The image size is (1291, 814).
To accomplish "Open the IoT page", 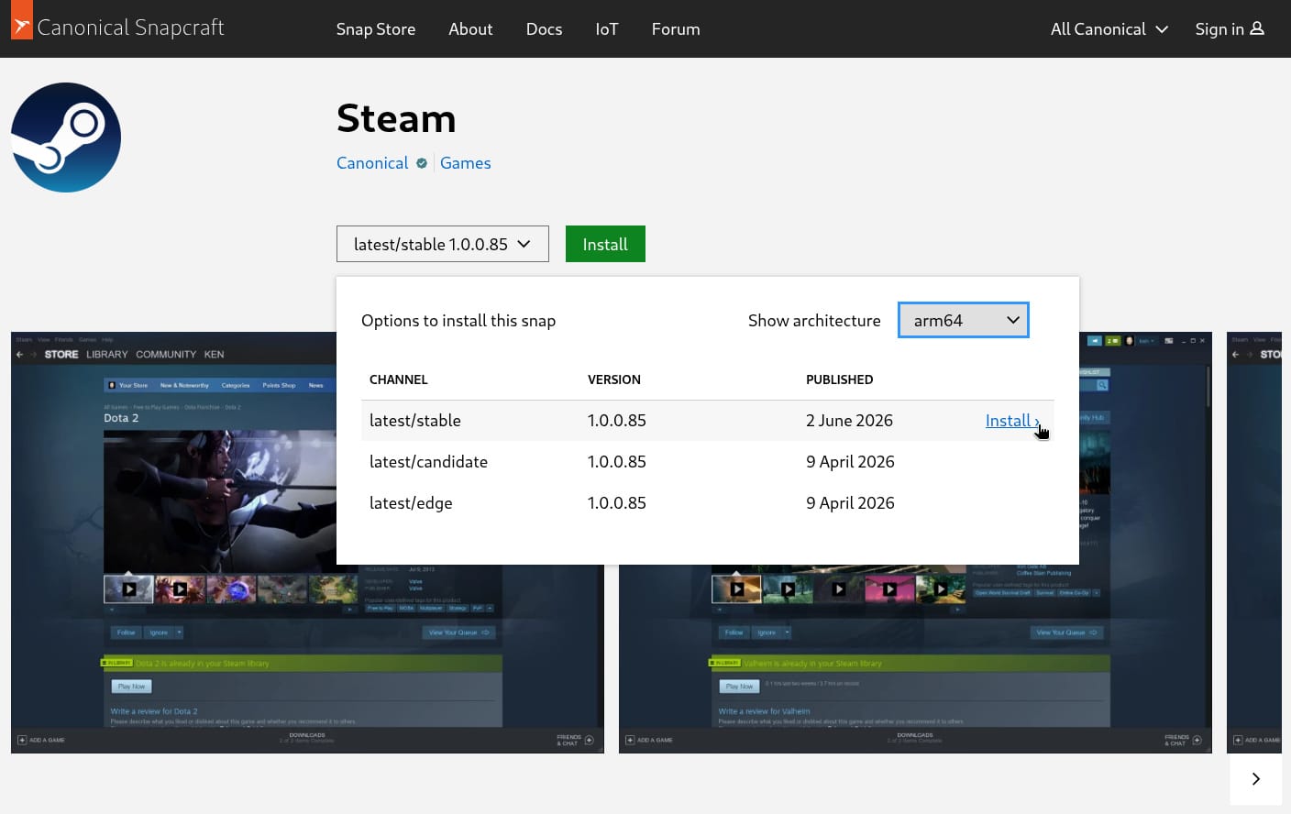I will click(x=607, y=29).
